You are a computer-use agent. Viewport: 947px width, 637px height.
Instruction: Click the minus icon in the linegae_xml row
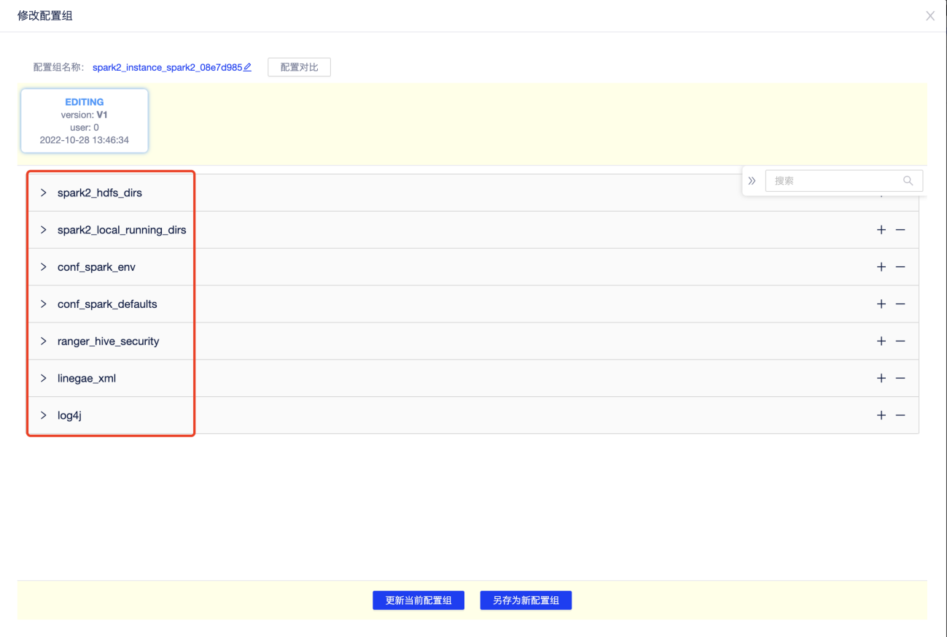click(x=900, y=378)
